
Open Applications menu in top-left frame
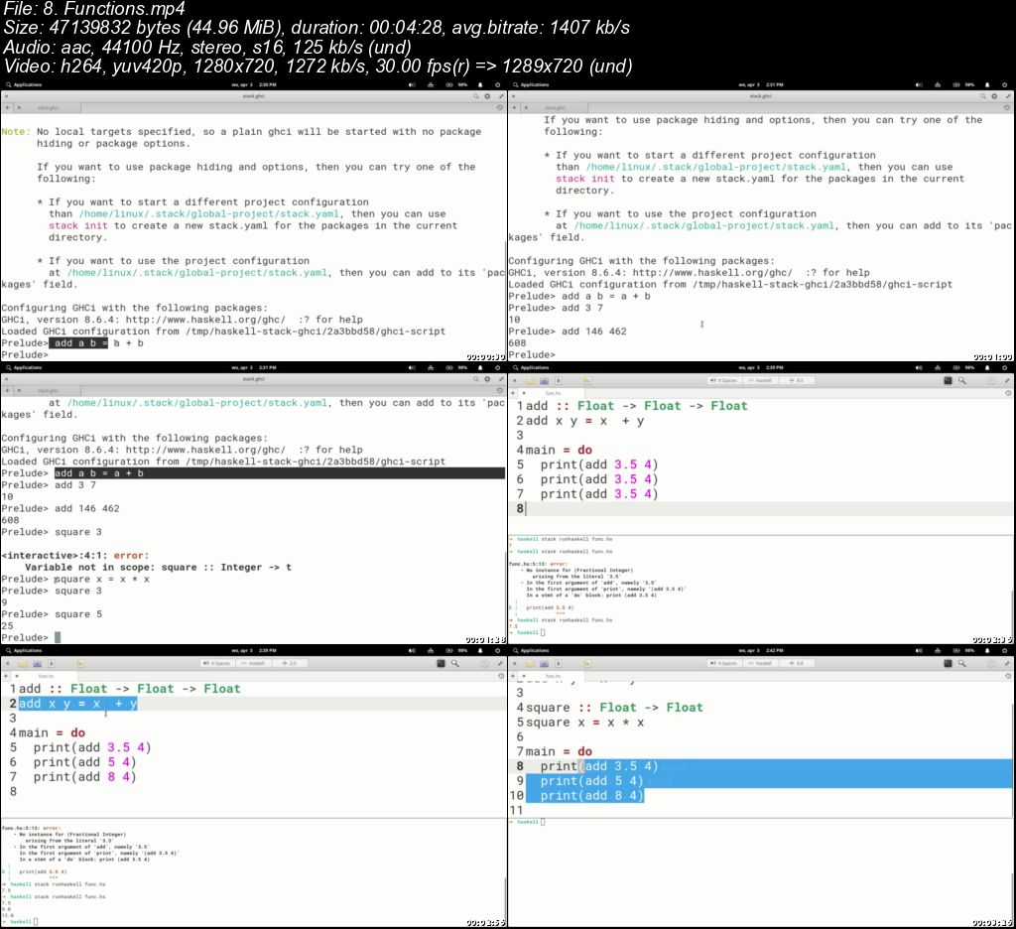pos(24,85)
